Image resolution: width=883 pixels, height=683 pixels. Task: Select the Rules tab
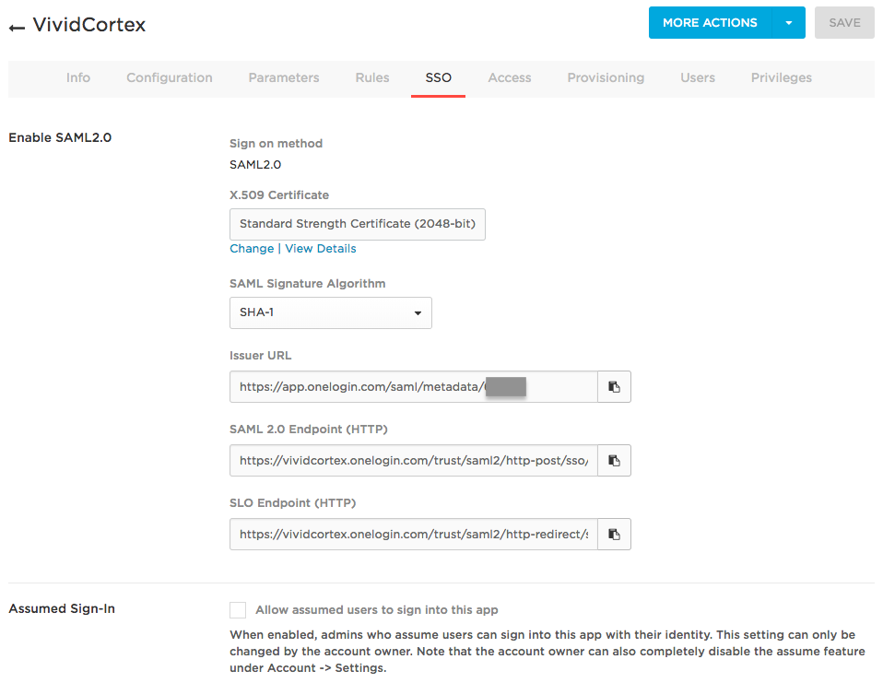coord(372,77)
